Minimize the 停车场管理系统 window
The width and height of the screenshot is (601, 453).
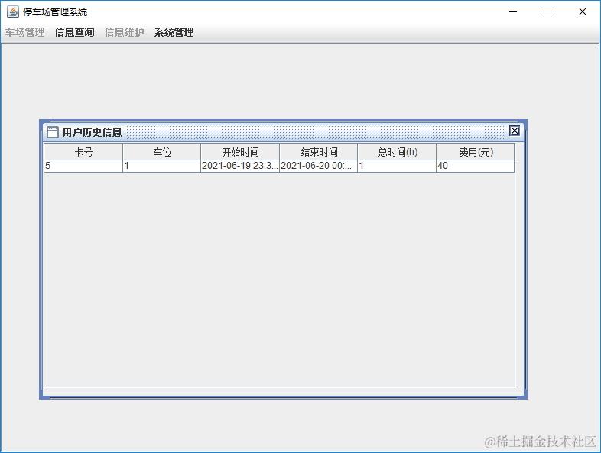click(513, 12)
